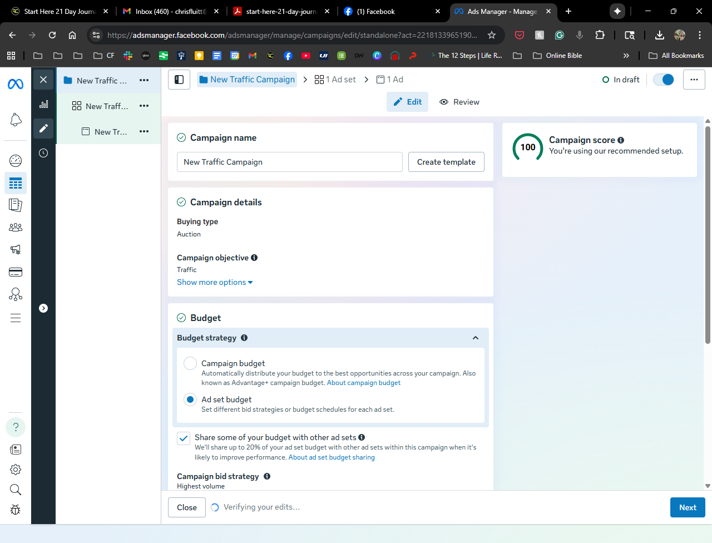Toggle the campaign on/off switch

pos(663,80)
